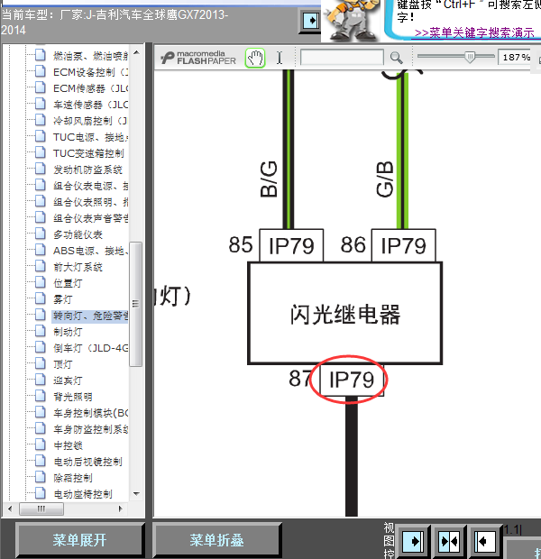Click the G/B wire color label
Image resolution: width=541 pixels, height=559 pixels.
click(385, 179)
